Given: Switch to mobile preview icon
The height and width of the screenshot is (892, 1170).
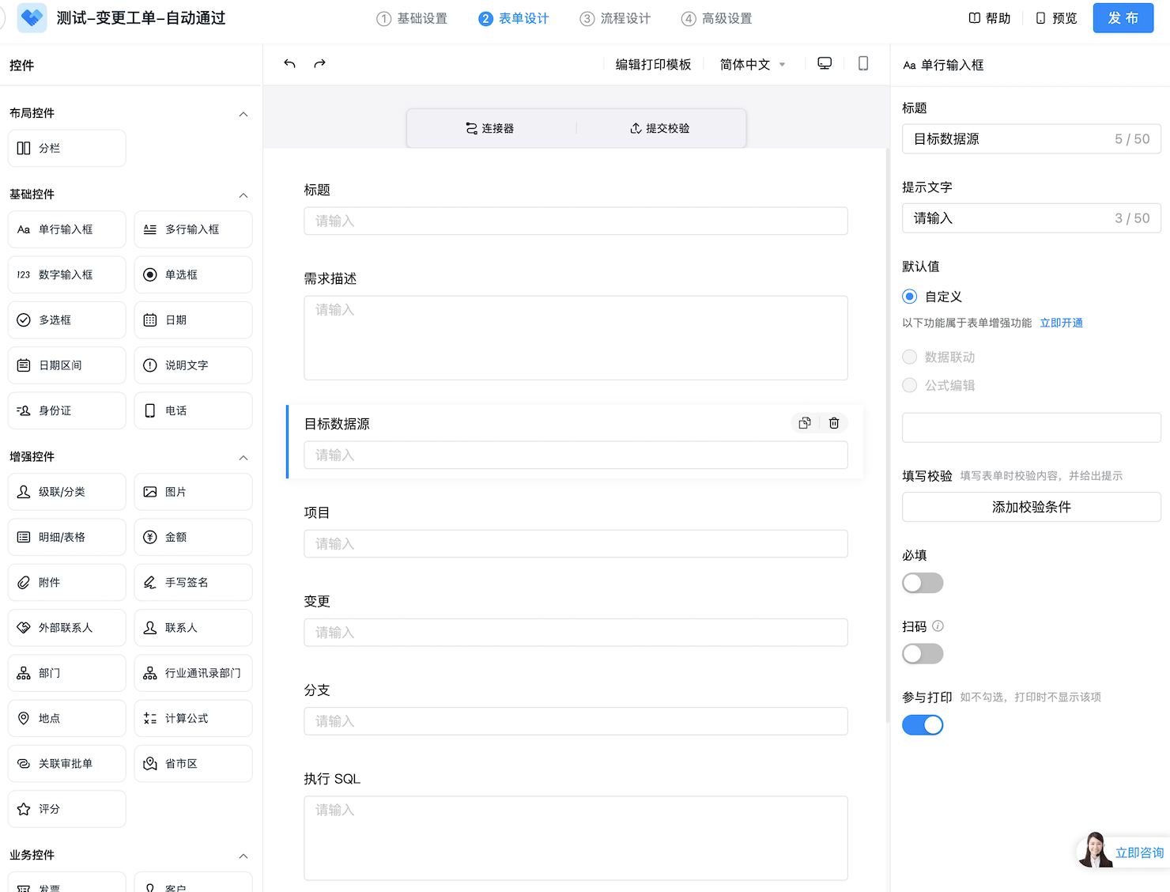Looking at the screenshot, I should click(x=863, y=64).
